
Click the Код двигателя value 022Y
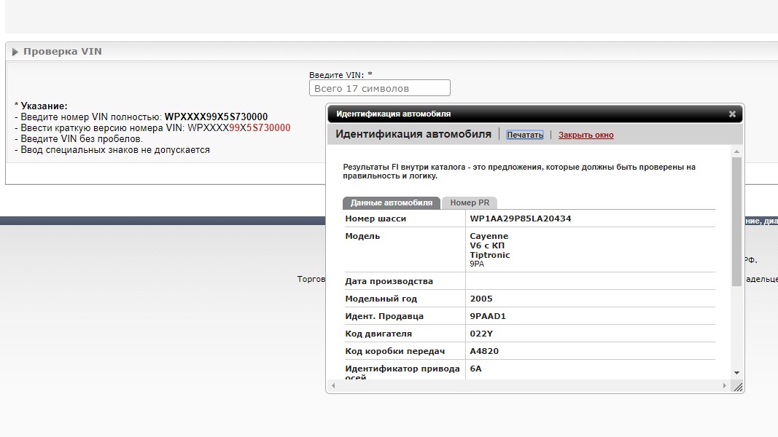[x=482, y=334]
